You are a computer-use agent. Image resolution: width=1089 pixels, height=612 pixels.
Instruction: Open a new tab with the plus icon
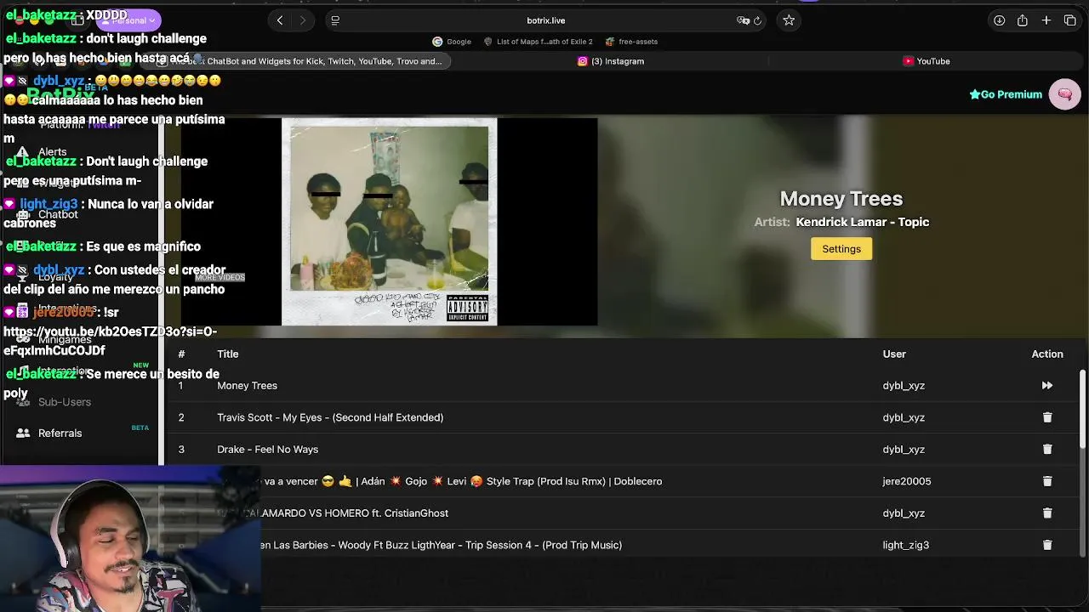[1046, 20]
